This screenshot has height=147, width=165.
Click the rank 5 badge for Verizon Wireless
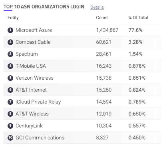10,78
